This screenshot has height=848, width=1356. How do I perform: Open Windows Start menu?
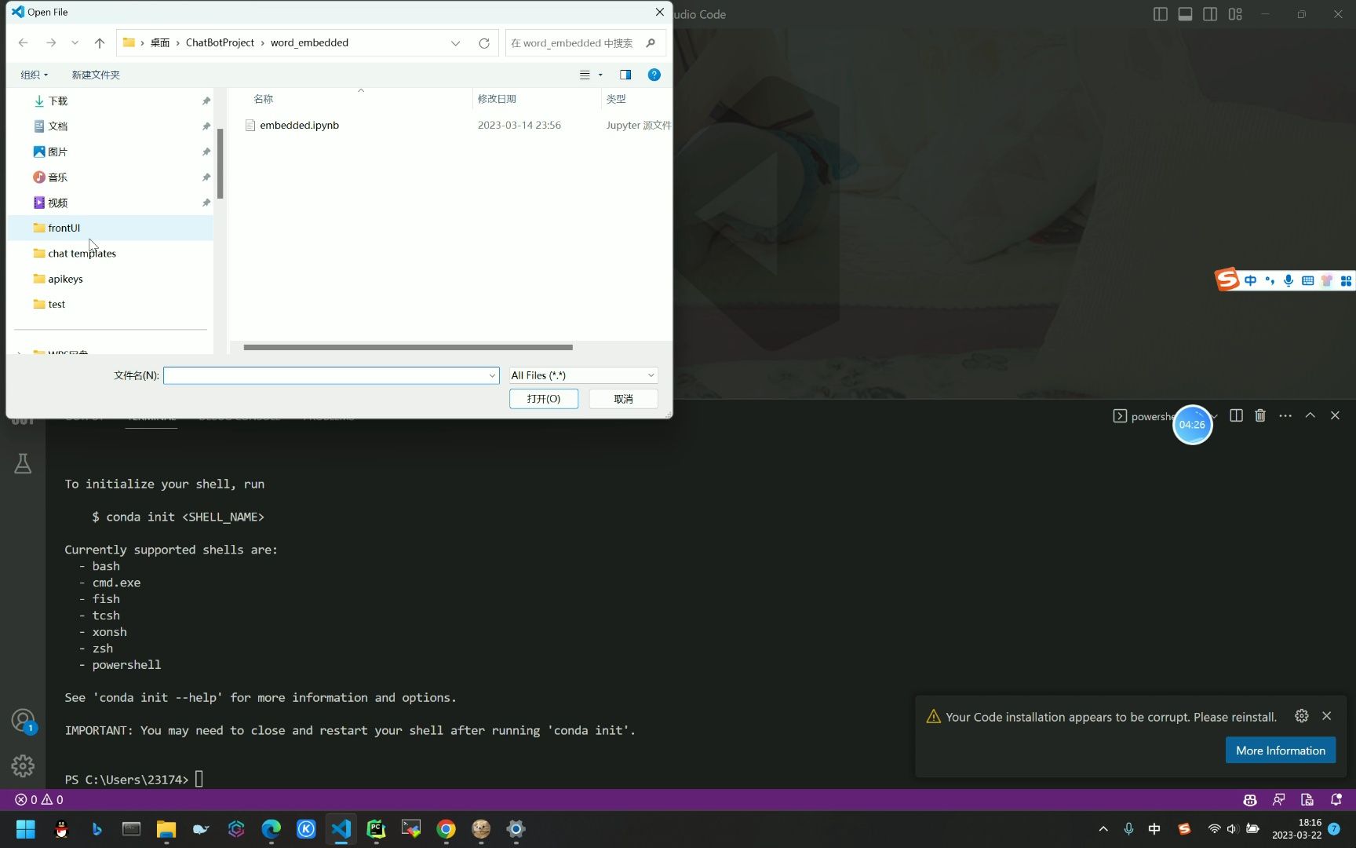click(26, 829)
